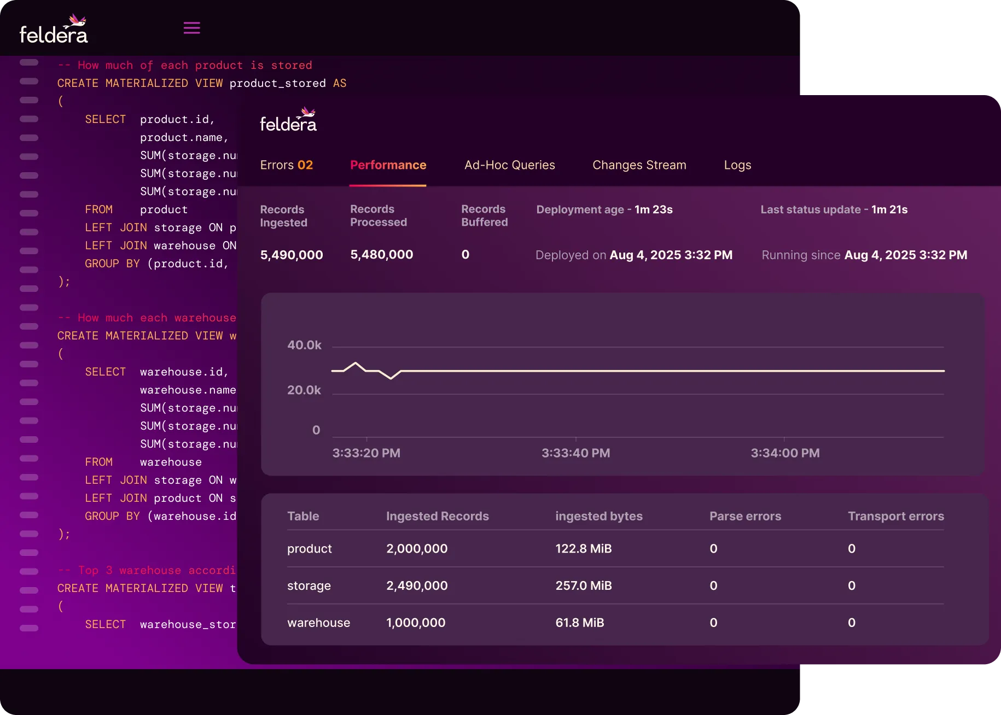Open the hamburger menu icon
This screenshot has width=1001, height=715.
tap(191, 28)
